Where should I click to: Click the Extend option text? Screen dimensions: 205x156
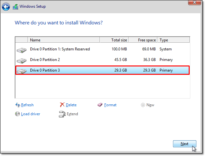pyautogui.click(x=72, y=114)
